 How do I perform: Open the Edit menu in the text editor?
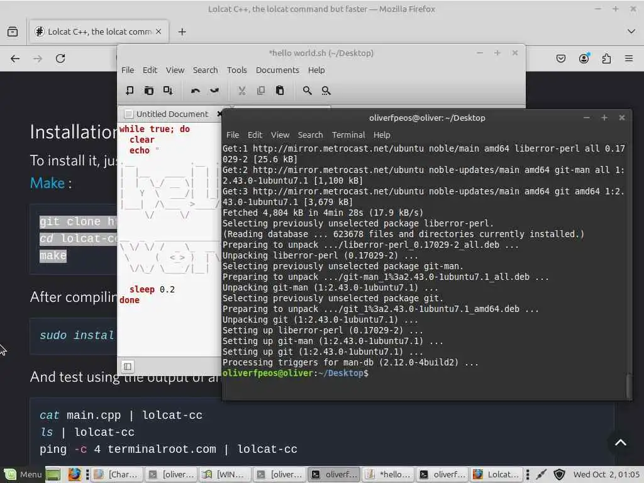point(150,70)
